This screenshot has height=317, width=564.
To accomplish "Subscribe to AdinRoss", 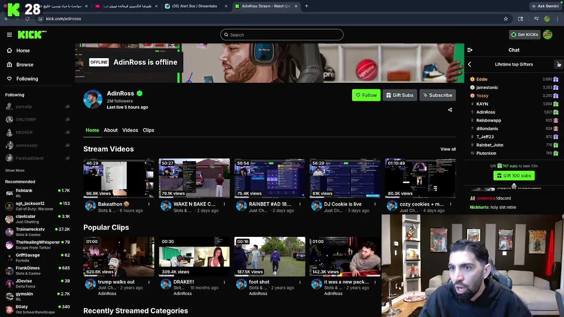I will coord(438,95).
